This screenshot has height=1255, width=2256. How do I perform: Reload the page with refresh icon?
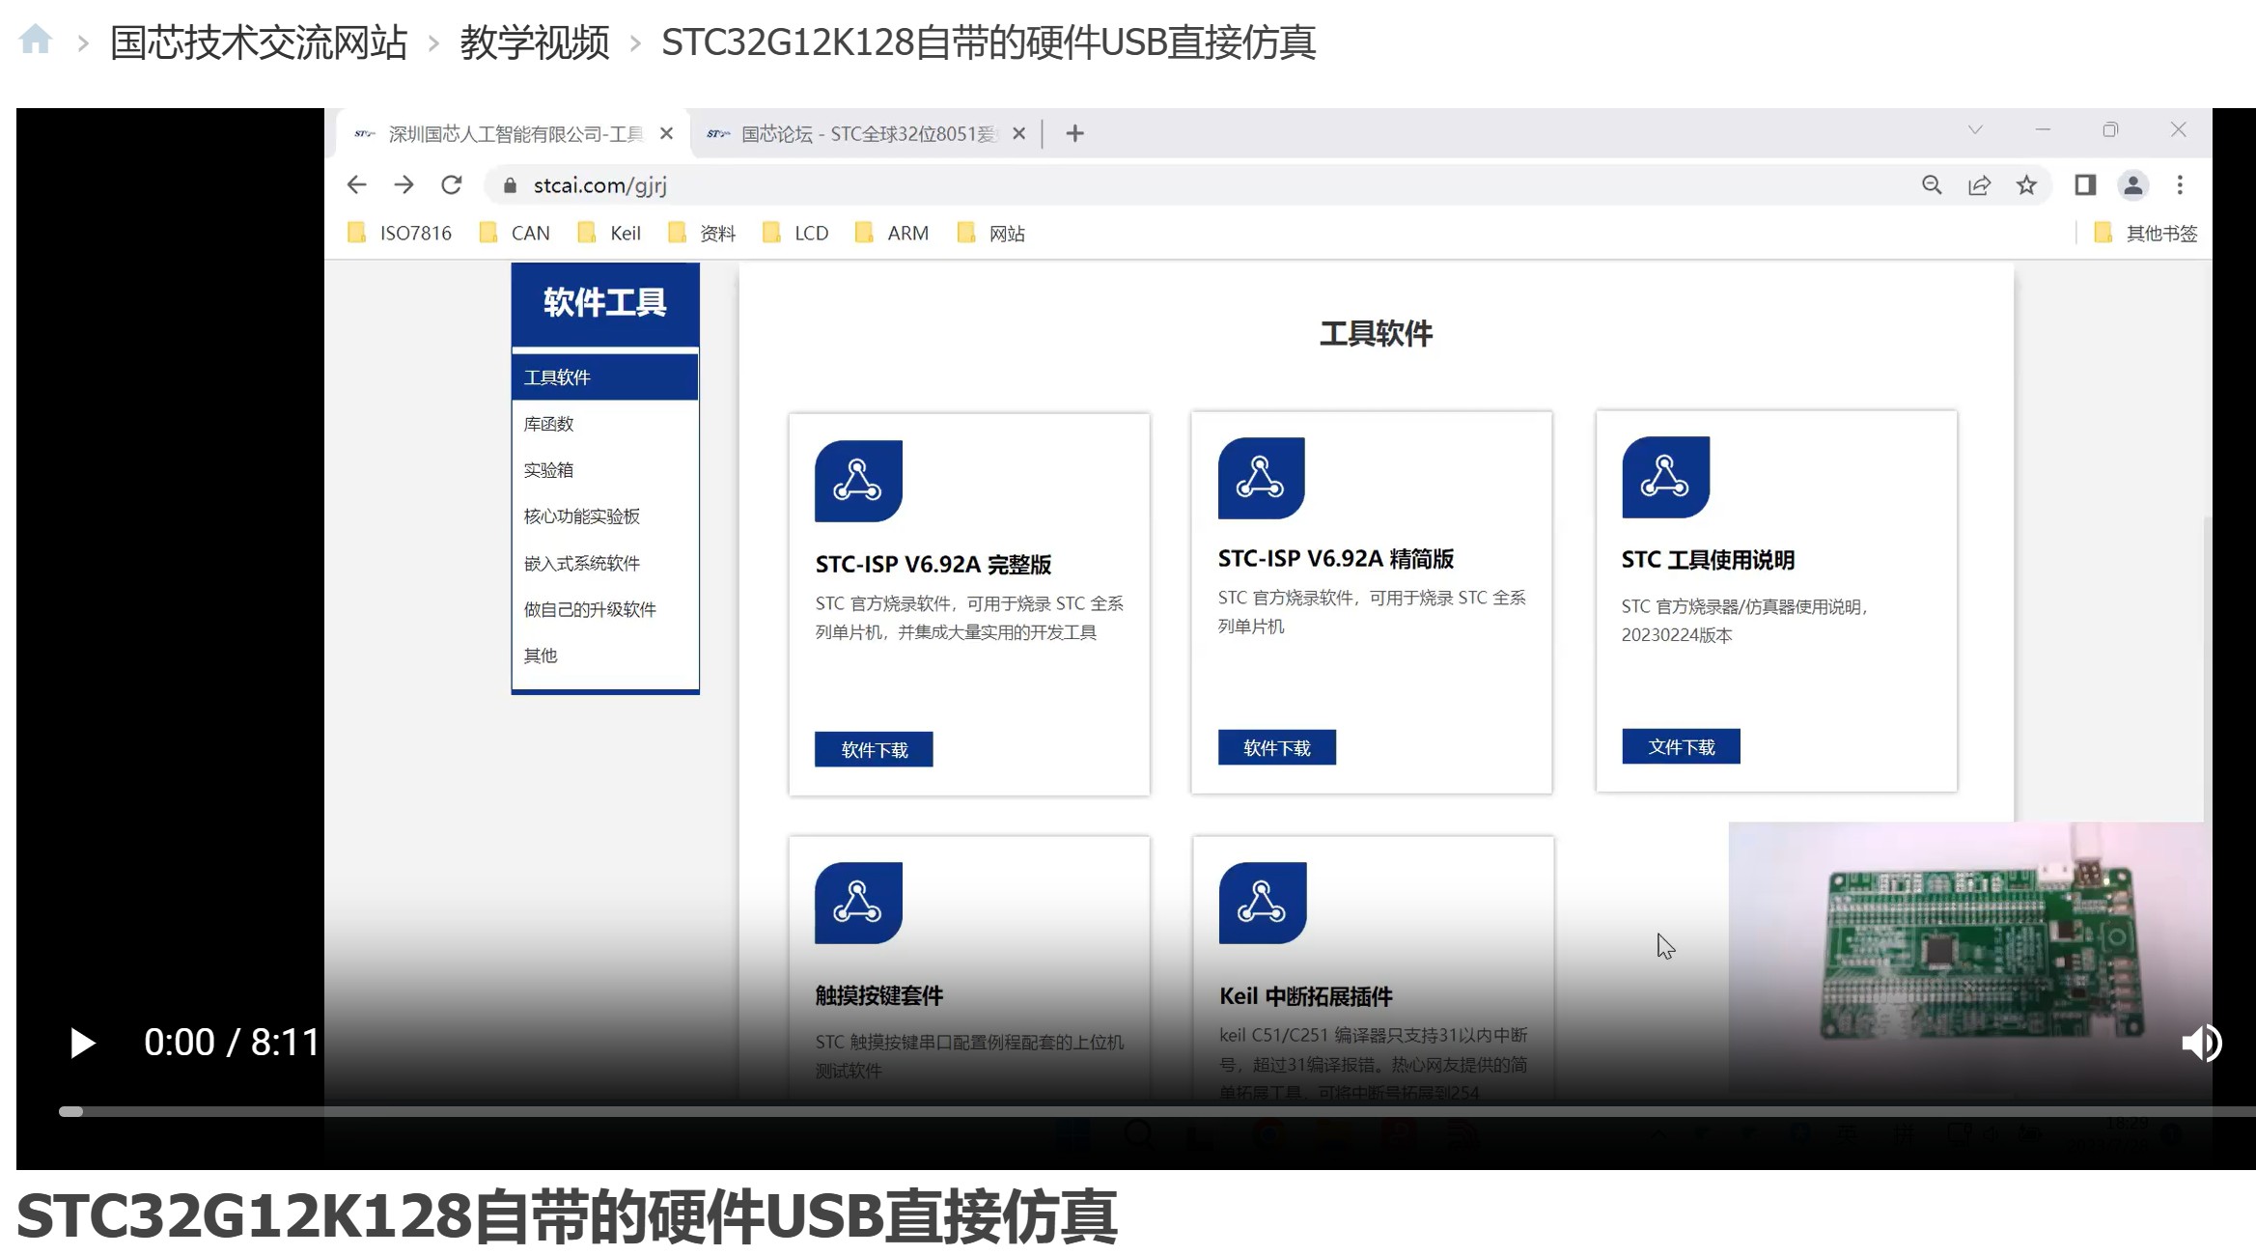[x=452, y=184]
